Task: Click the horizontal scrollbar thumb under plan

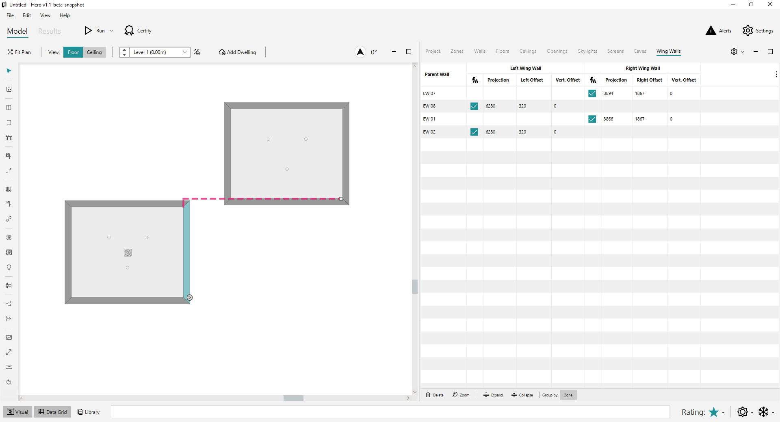Action: (x=293, y=398)
